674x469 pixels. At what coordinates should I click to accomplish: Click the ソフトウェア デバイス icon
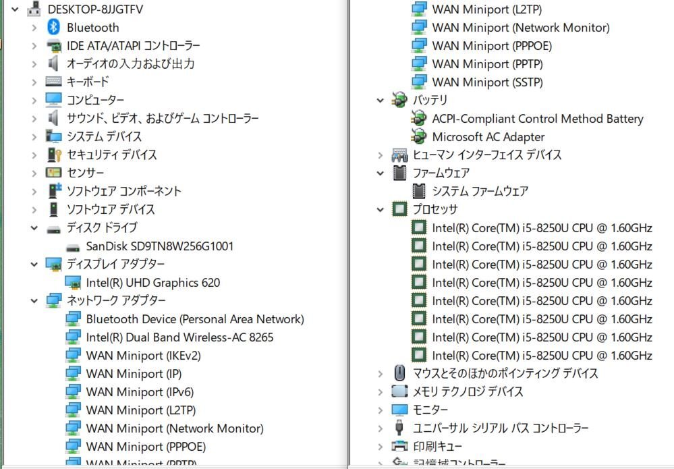point(54,209)
